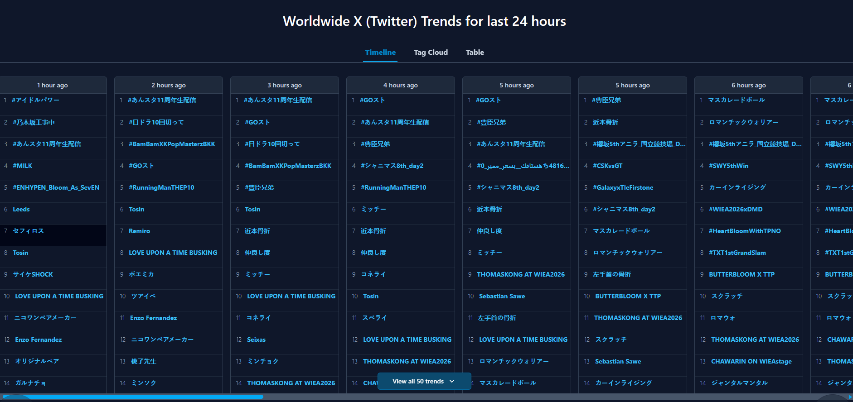The image size is (853, 402).
Task: Click the '1 hour ago' column header
Action: click(x=53, y=85)
